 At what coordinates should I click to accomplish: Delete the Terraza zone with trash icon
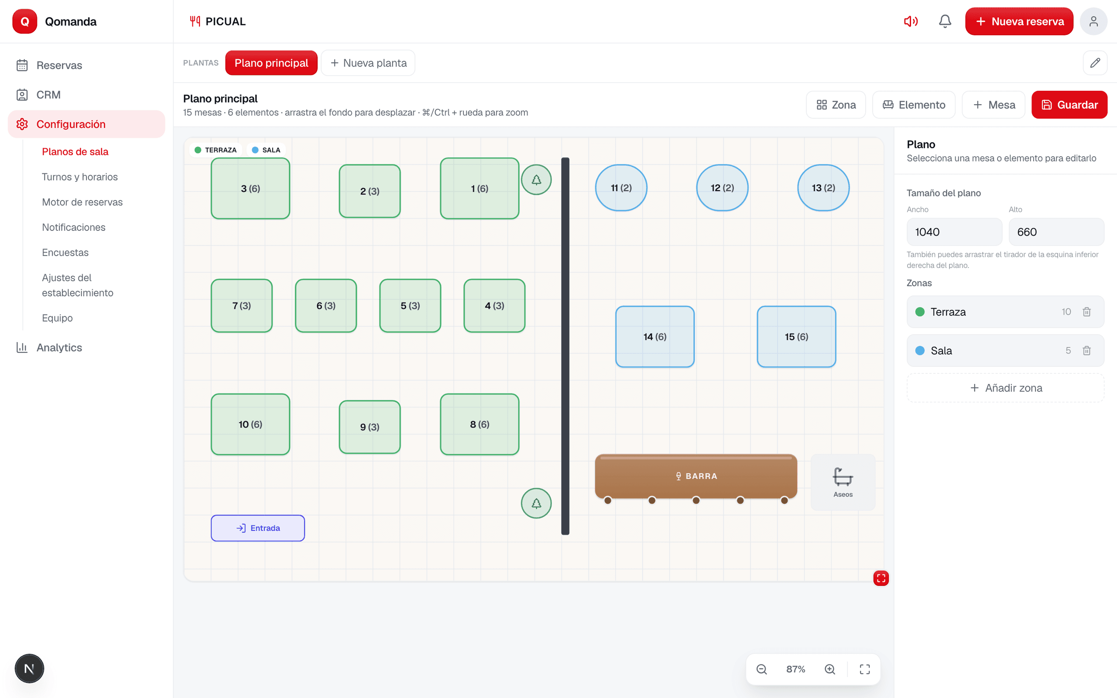1086,311
